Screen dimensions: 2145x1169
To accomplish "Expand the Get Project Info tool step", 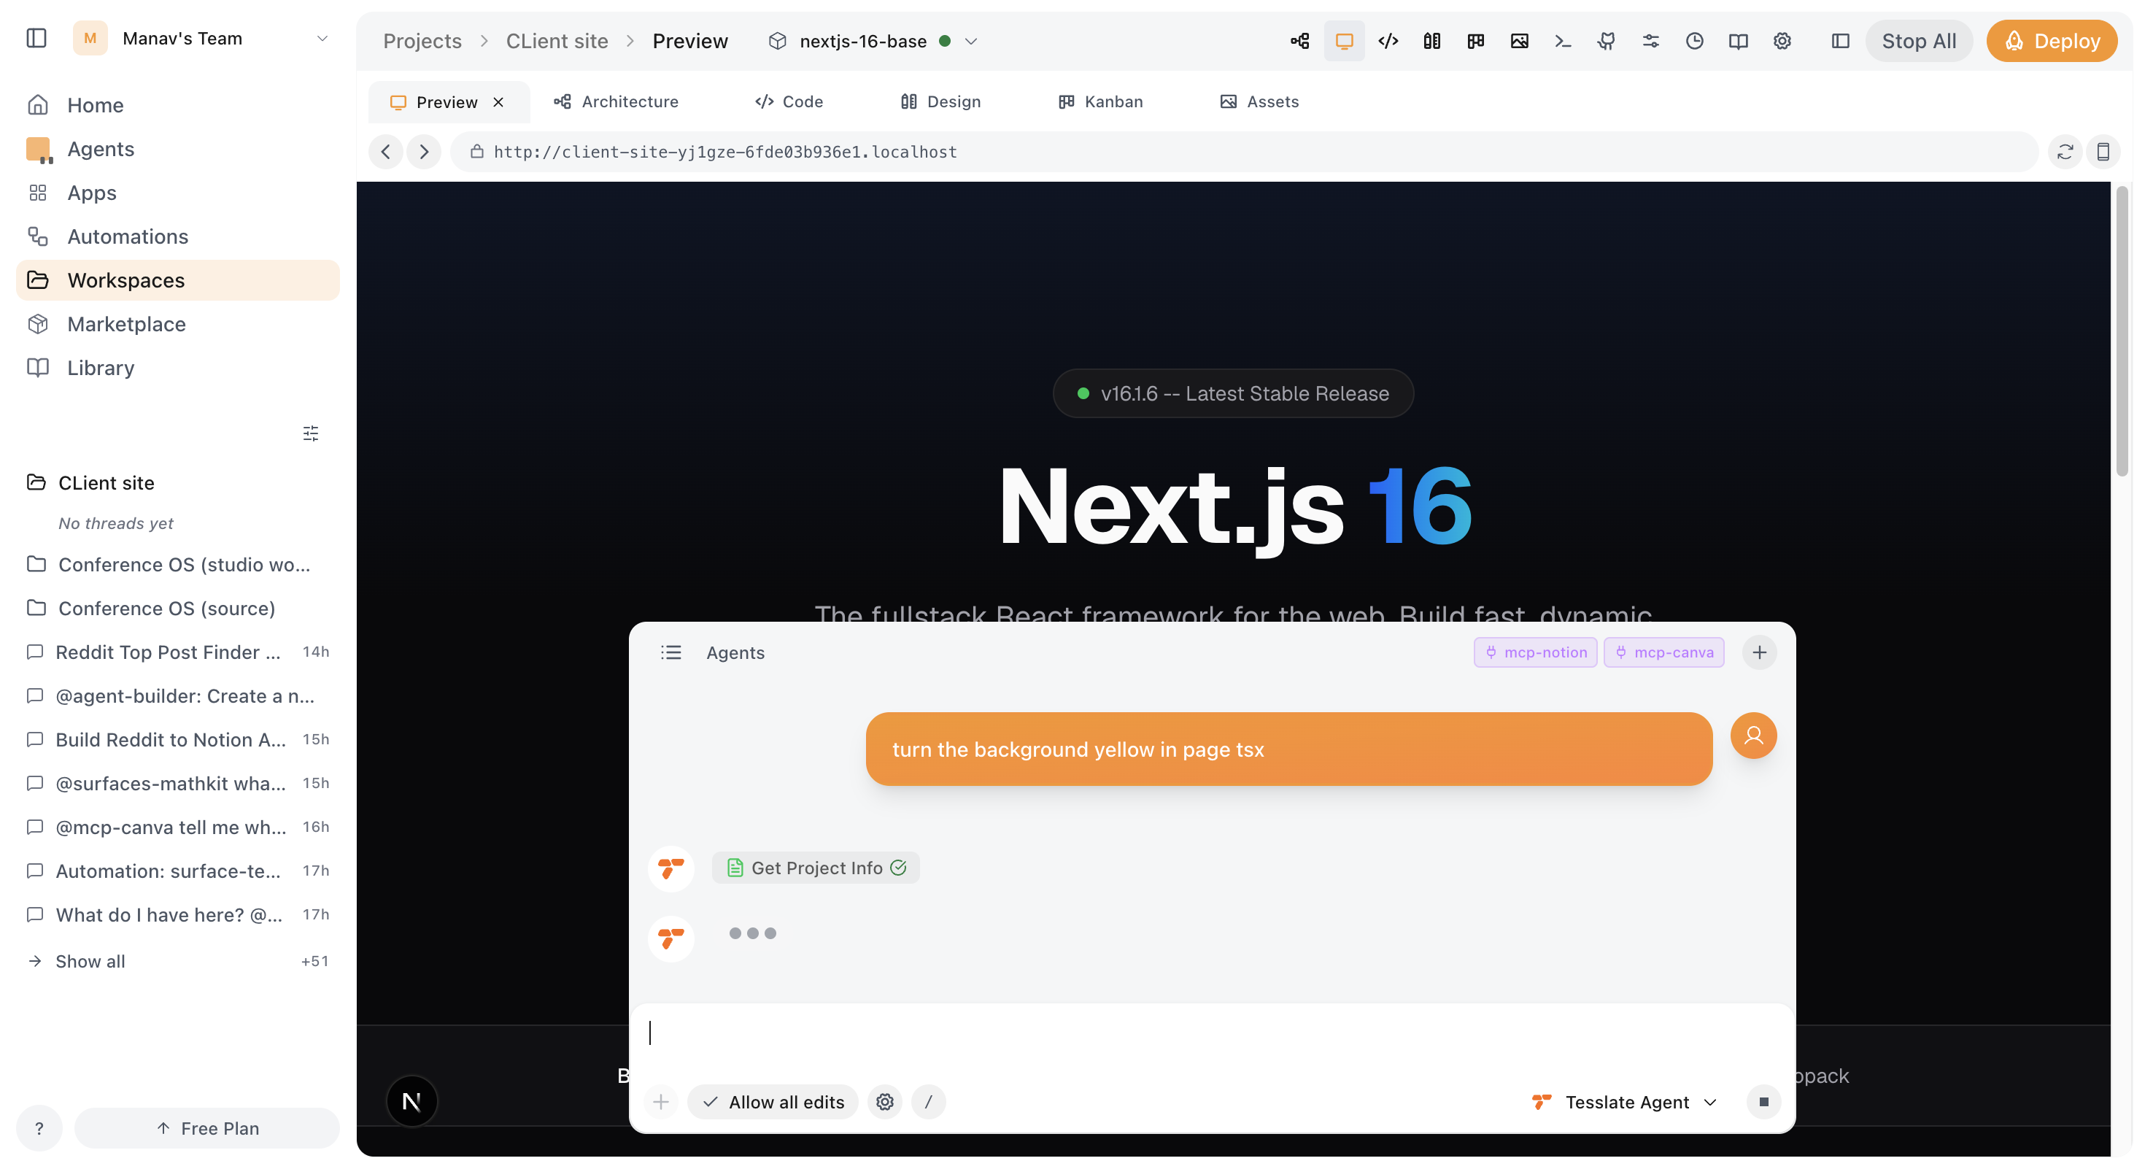I will 816,868.
